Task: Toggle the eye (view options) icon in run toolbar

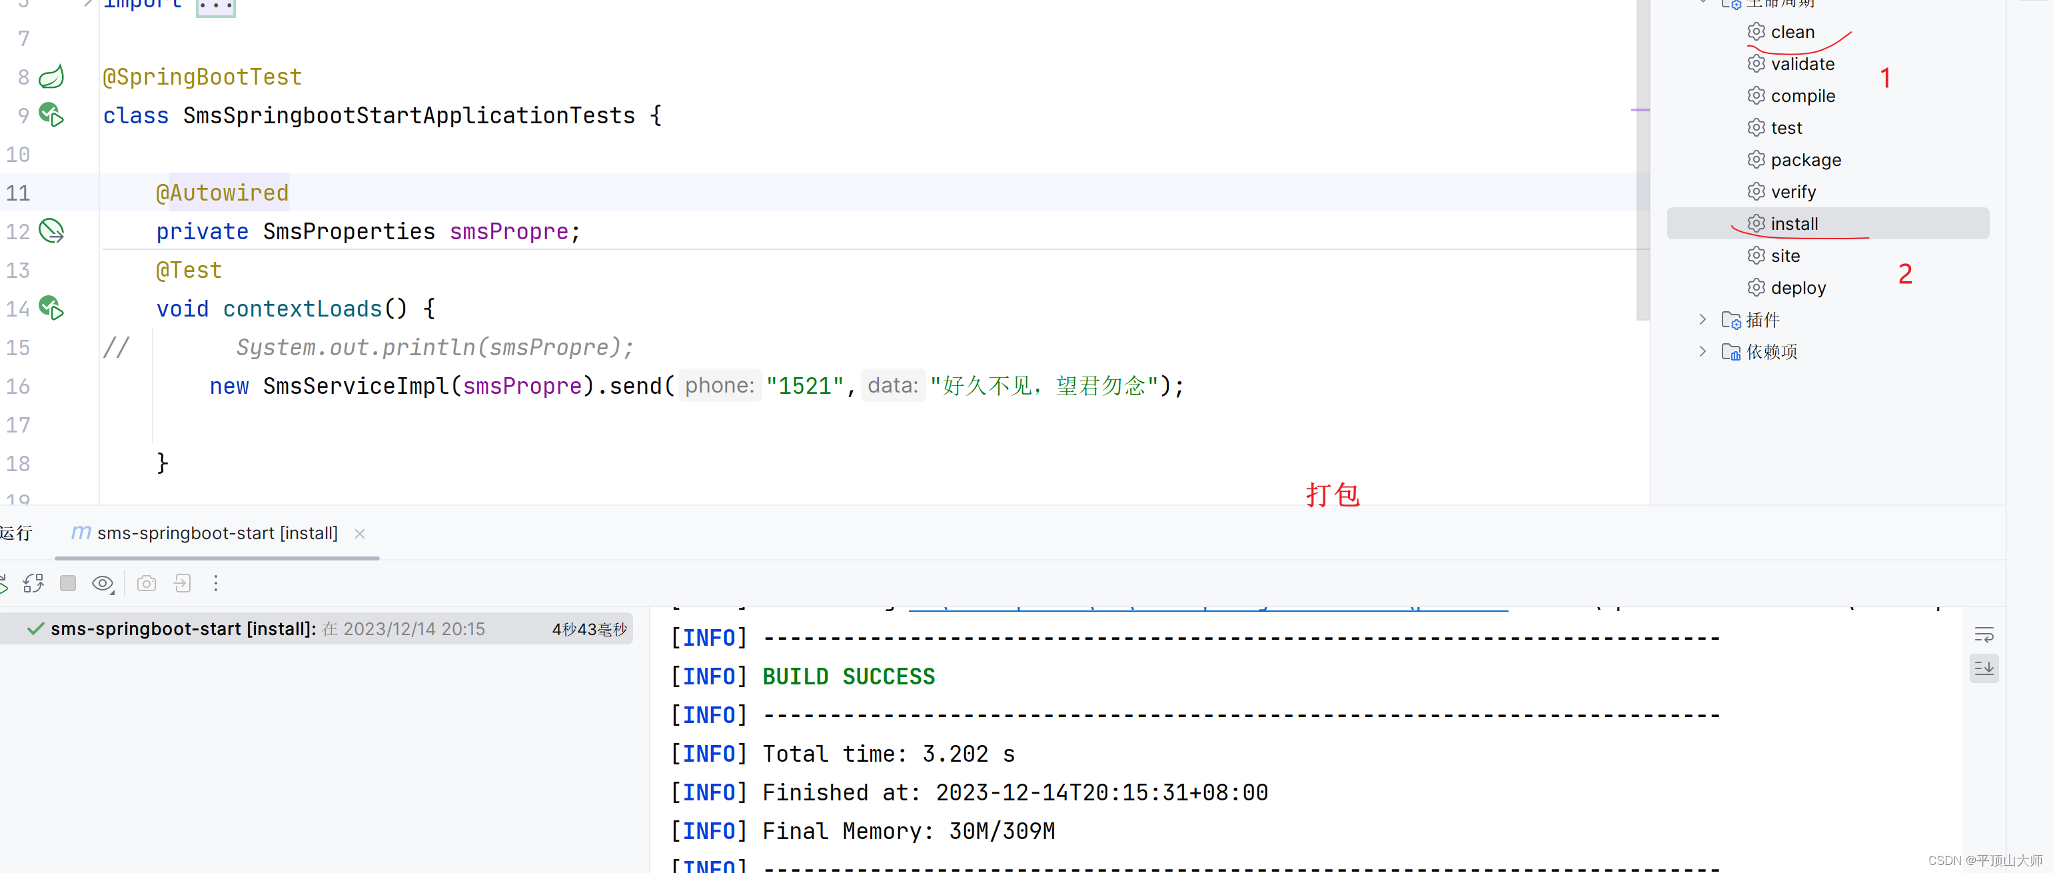Action: click(103, 584)
